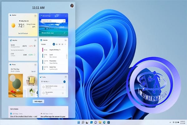This screenshot has height=125, width=187.
Task: Select the highlighted current day in Calendar
Action: (54, 44)
